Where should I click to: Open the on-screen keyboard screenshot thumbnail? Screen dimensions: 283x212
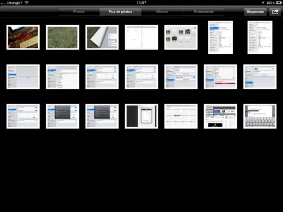[x=260, y=116]
